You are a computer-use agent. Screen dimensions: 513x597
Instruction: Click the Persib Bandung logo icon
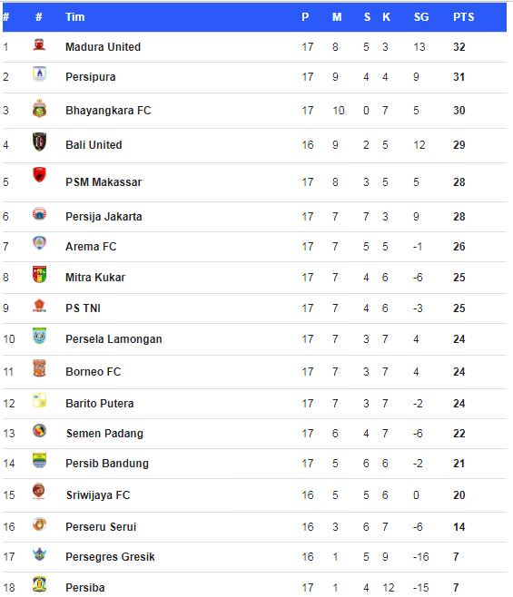tap(39, 460)
